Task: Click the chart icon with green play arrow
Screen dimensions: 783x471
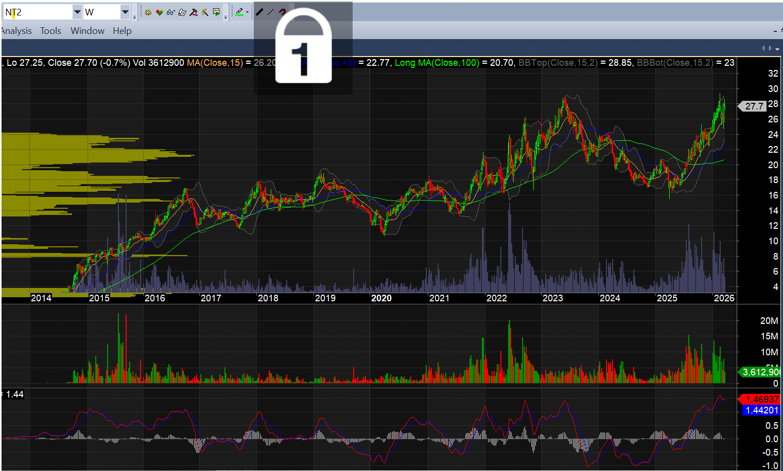Action: pyautogui.click(x=217, y=12)
